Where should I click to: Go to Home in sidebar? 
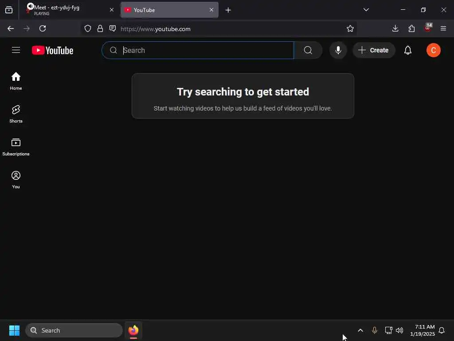point(16,81)
